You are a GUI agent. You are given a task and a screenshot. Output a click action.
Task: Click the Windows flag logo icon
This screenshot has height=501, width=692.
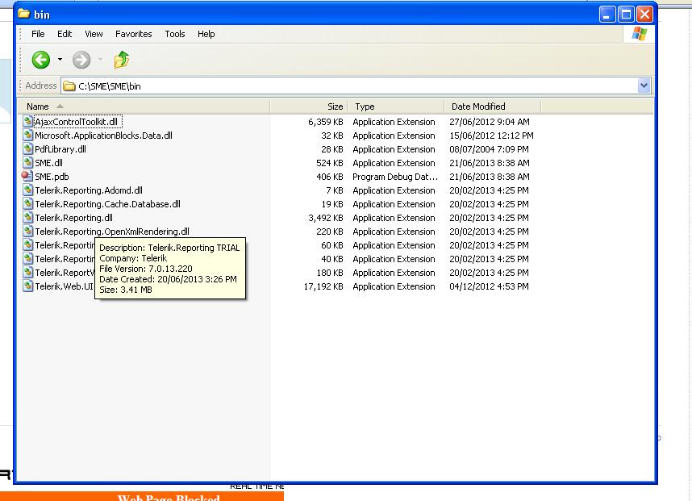pos(639,34)
